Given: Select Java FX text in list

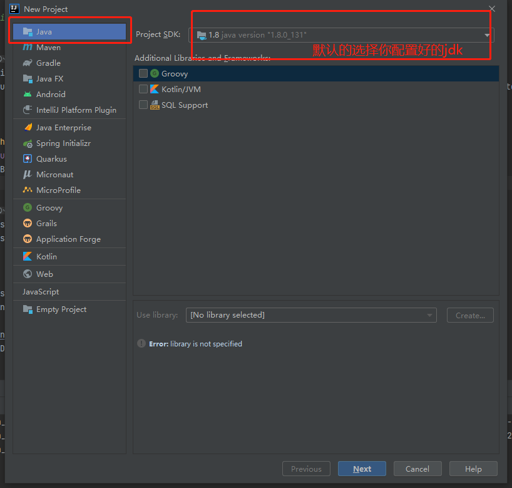Looking at the screenshot, I should click(49, 78).
